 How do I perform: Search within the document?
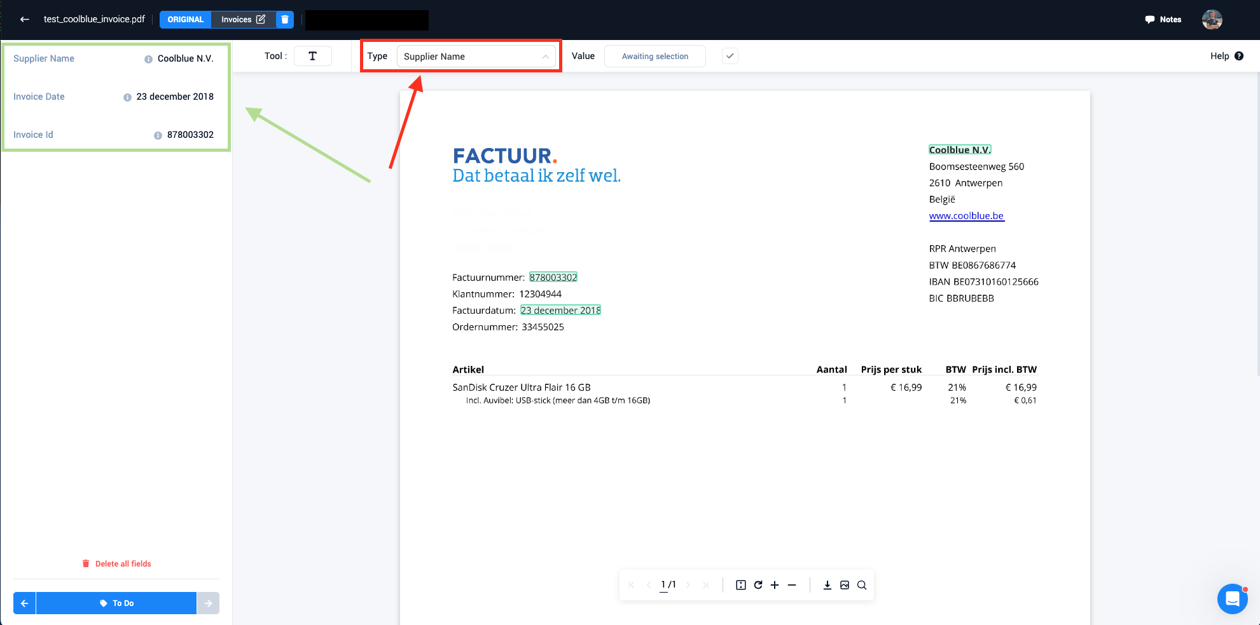(x=862, y=585)
